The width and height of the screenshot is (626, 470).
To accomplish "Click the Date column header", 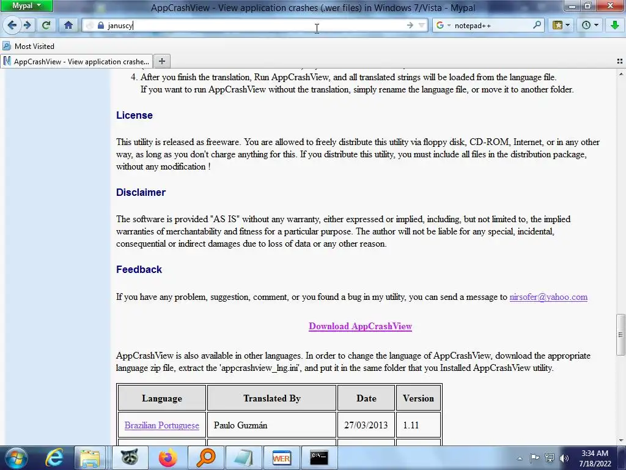I will tap(366, 398).
